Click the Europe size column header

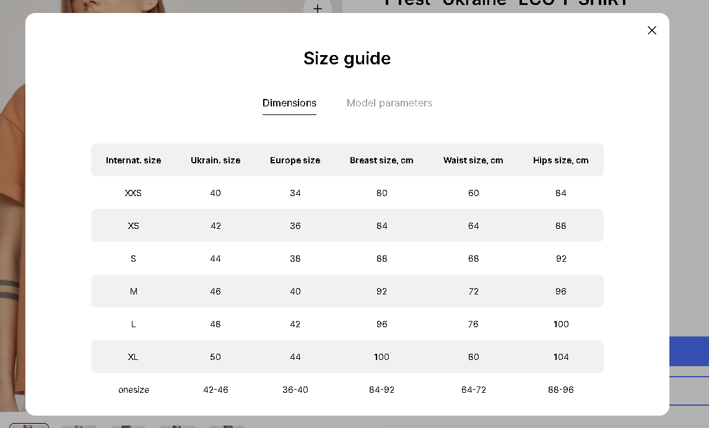pos(295,160)
